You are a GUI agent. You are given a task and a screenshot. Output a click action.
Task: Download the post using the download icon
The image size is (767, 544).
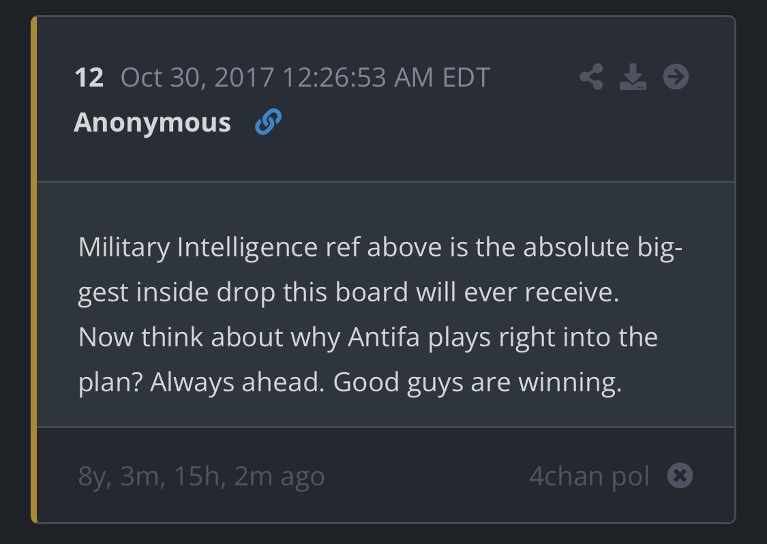coord(633,77)
